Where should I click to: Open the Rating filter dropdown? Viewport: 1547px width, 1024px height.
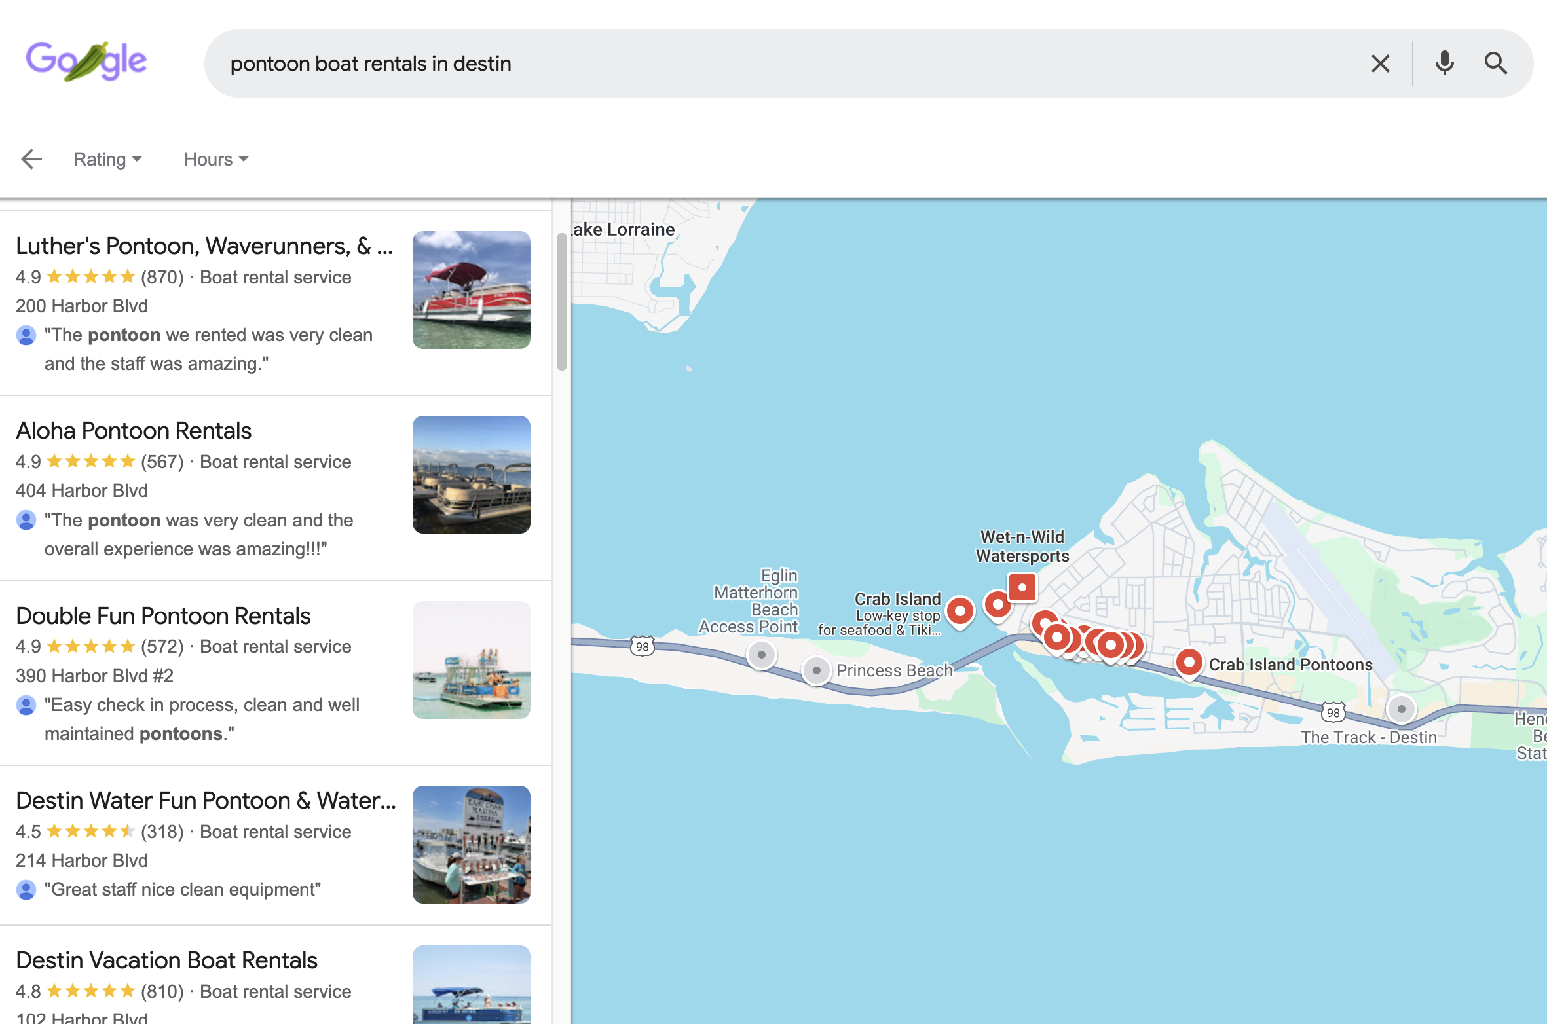[x=107, y=159]
